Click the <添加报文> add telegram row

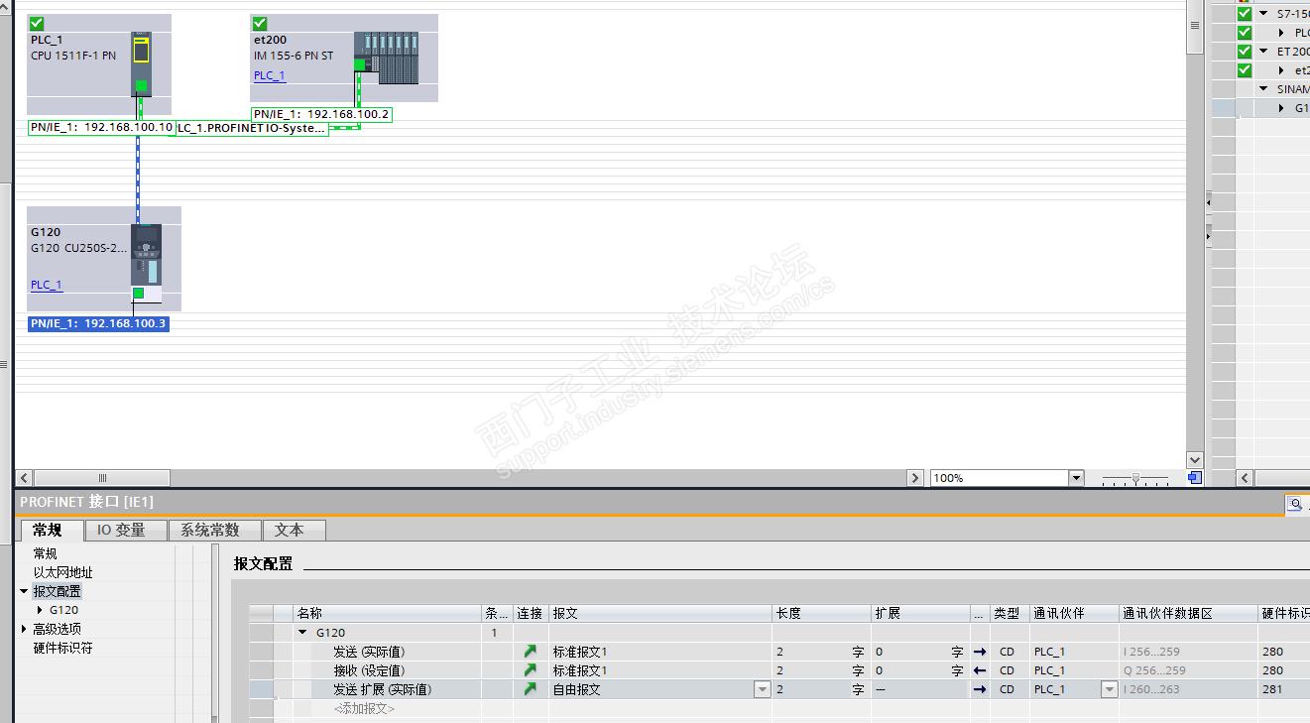point(364,709)
